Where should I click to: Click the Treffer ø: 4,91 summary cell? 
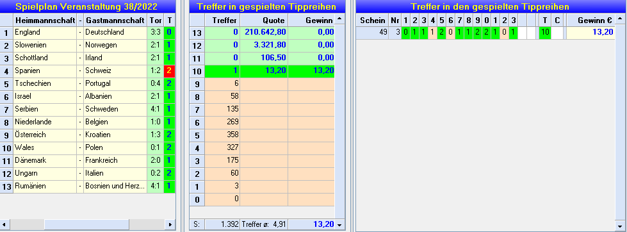coord(264,225)
